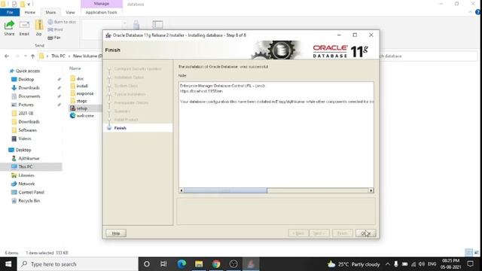Select the Manage contextual tab
Screen dimensions: 482x271
click(102, 4)
